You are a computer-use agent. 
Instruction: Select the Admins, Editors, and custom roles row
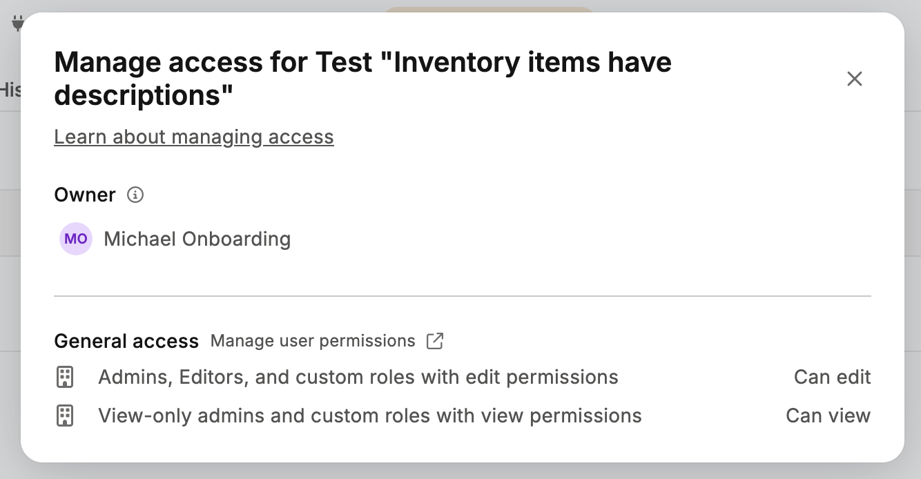463,377
